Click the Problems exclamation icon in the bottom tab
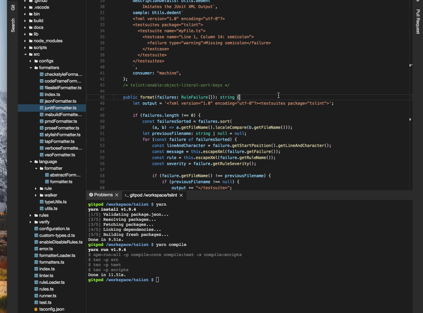Screen dimensions: 423x313 coord(91,195)
